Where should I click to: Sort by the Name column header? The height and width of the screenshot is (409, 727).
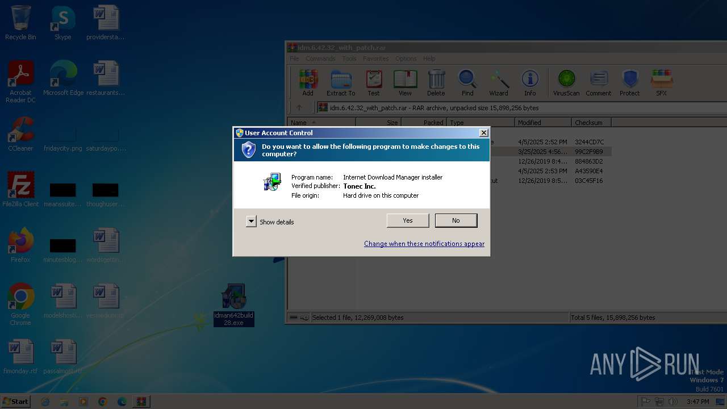pyautogui.click(x=321, y=123)
